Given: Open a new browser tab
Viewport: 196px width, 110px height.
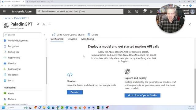Looking at the screenshot, I should pyautogui.click(x=52, y=2).
